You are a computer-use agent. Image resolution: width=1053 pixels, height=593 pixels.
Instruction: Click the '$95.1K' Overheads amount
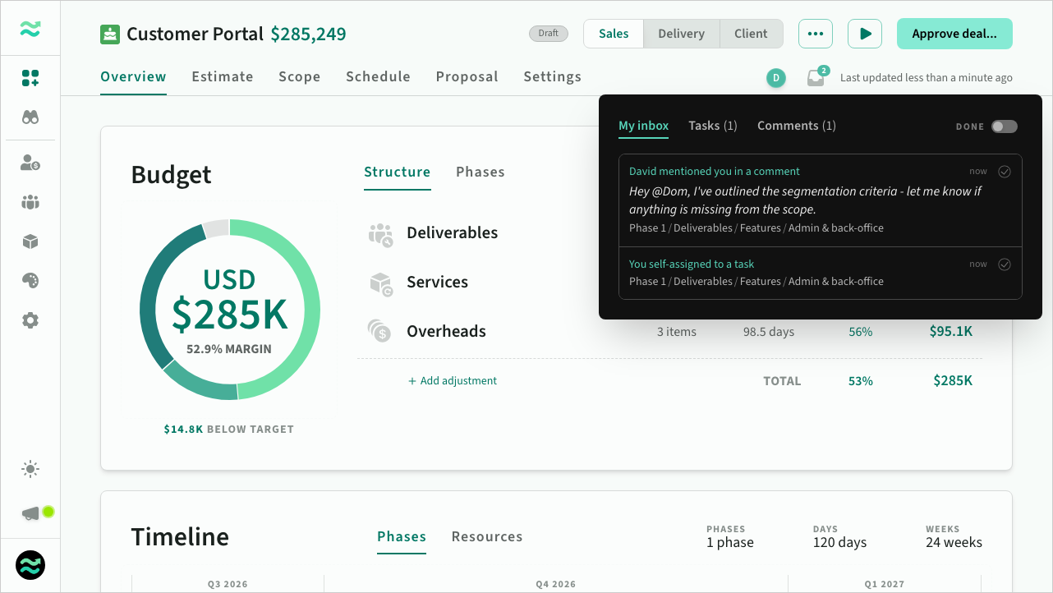pos(951,332)
